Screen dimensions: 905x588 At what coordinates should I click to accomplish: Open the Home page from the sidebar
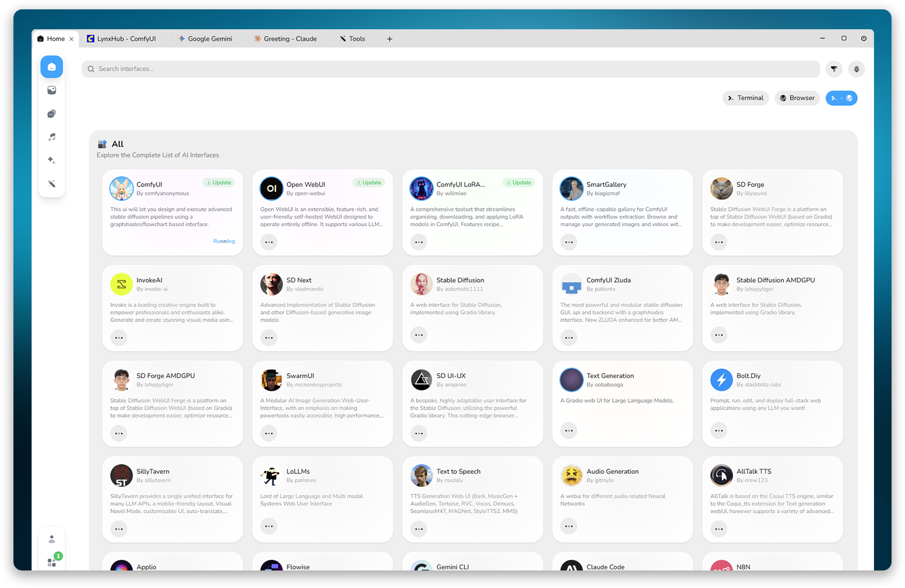(51, 67)
